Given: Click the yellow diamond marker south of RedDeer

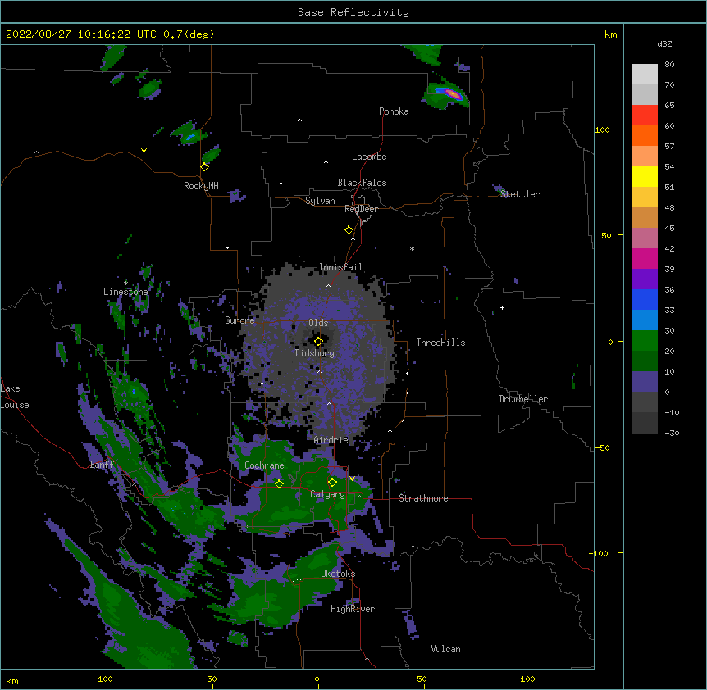Looking at the screenshot, I should tap(349, 230).
